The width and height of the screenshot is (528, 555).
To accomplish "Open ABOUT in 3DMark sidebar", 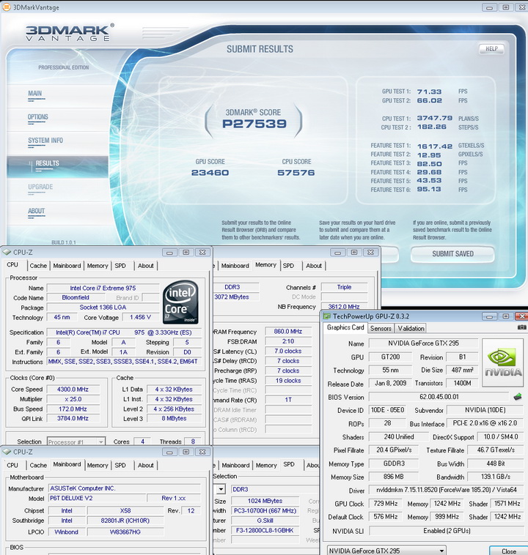I will click(x=37, y=211).
